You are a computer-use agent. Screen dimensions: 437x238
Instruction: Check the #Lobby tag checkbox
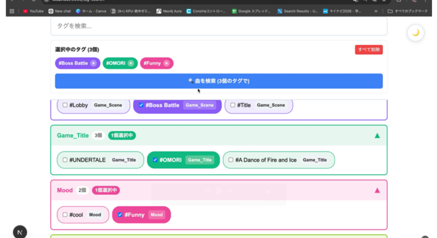coord(65,105)
